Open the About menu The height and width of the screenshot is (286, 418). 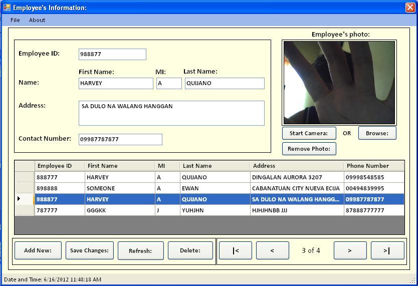(37, 20)
